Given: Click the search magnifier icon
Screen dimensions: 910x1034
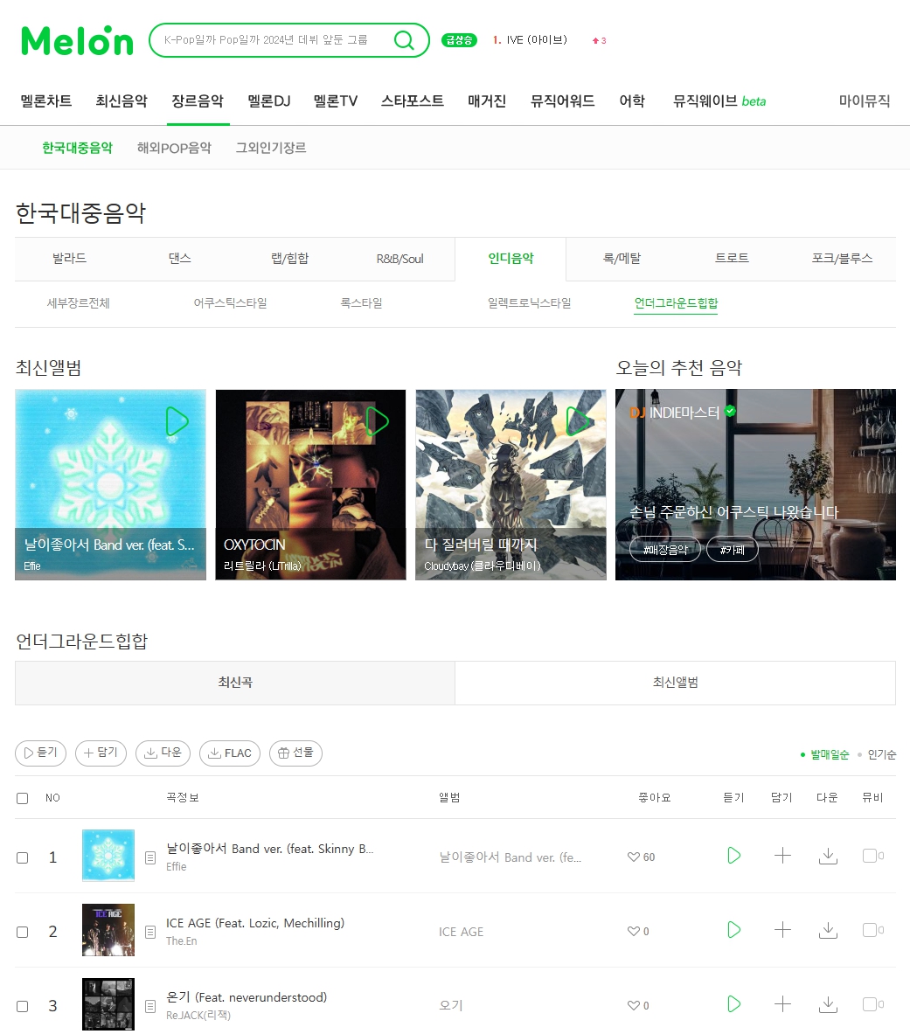Looking at the screenshot, I should [404, 40].
